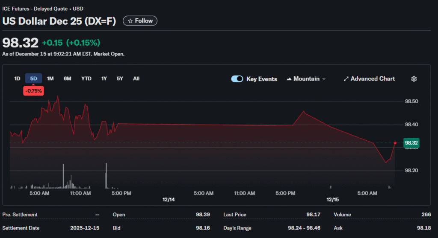Show the YTD chart range

click(86, 78)
